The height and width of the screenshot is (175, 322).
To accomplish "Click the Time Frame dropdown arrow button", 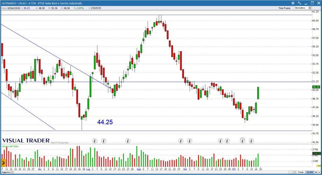I will [310, 8].
